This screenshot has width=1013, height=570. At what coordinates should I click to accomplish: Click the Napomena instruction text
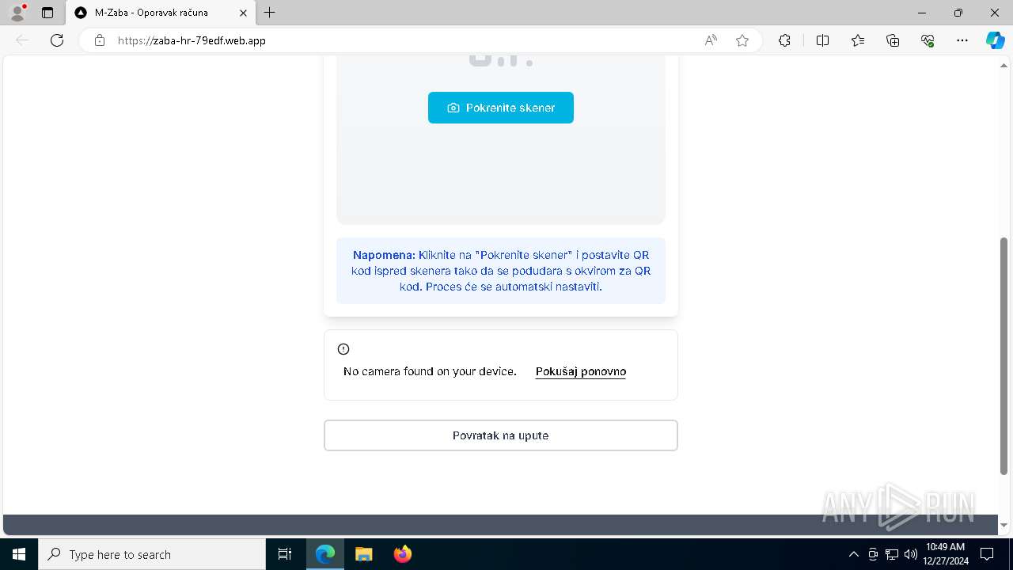pos(501,271)
